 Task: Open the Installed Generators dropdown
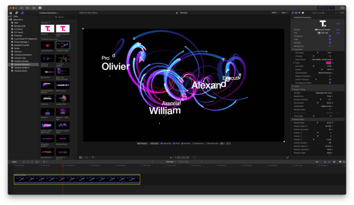tap(49, 13)
